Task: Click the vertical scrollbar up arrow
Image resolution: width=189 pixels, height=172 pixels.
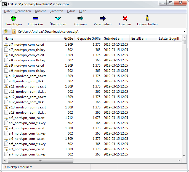Action: pyautogui.click(x=184, y=38)
